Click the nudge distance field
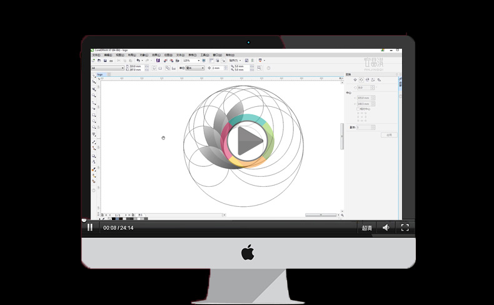The height and width of the screenshot is (305, 494). (218, 68)
